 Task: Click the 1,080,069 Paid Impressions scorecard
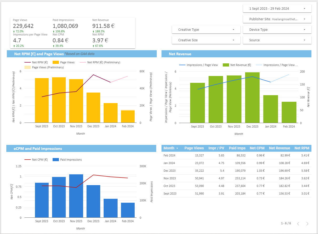pos(65,26)
